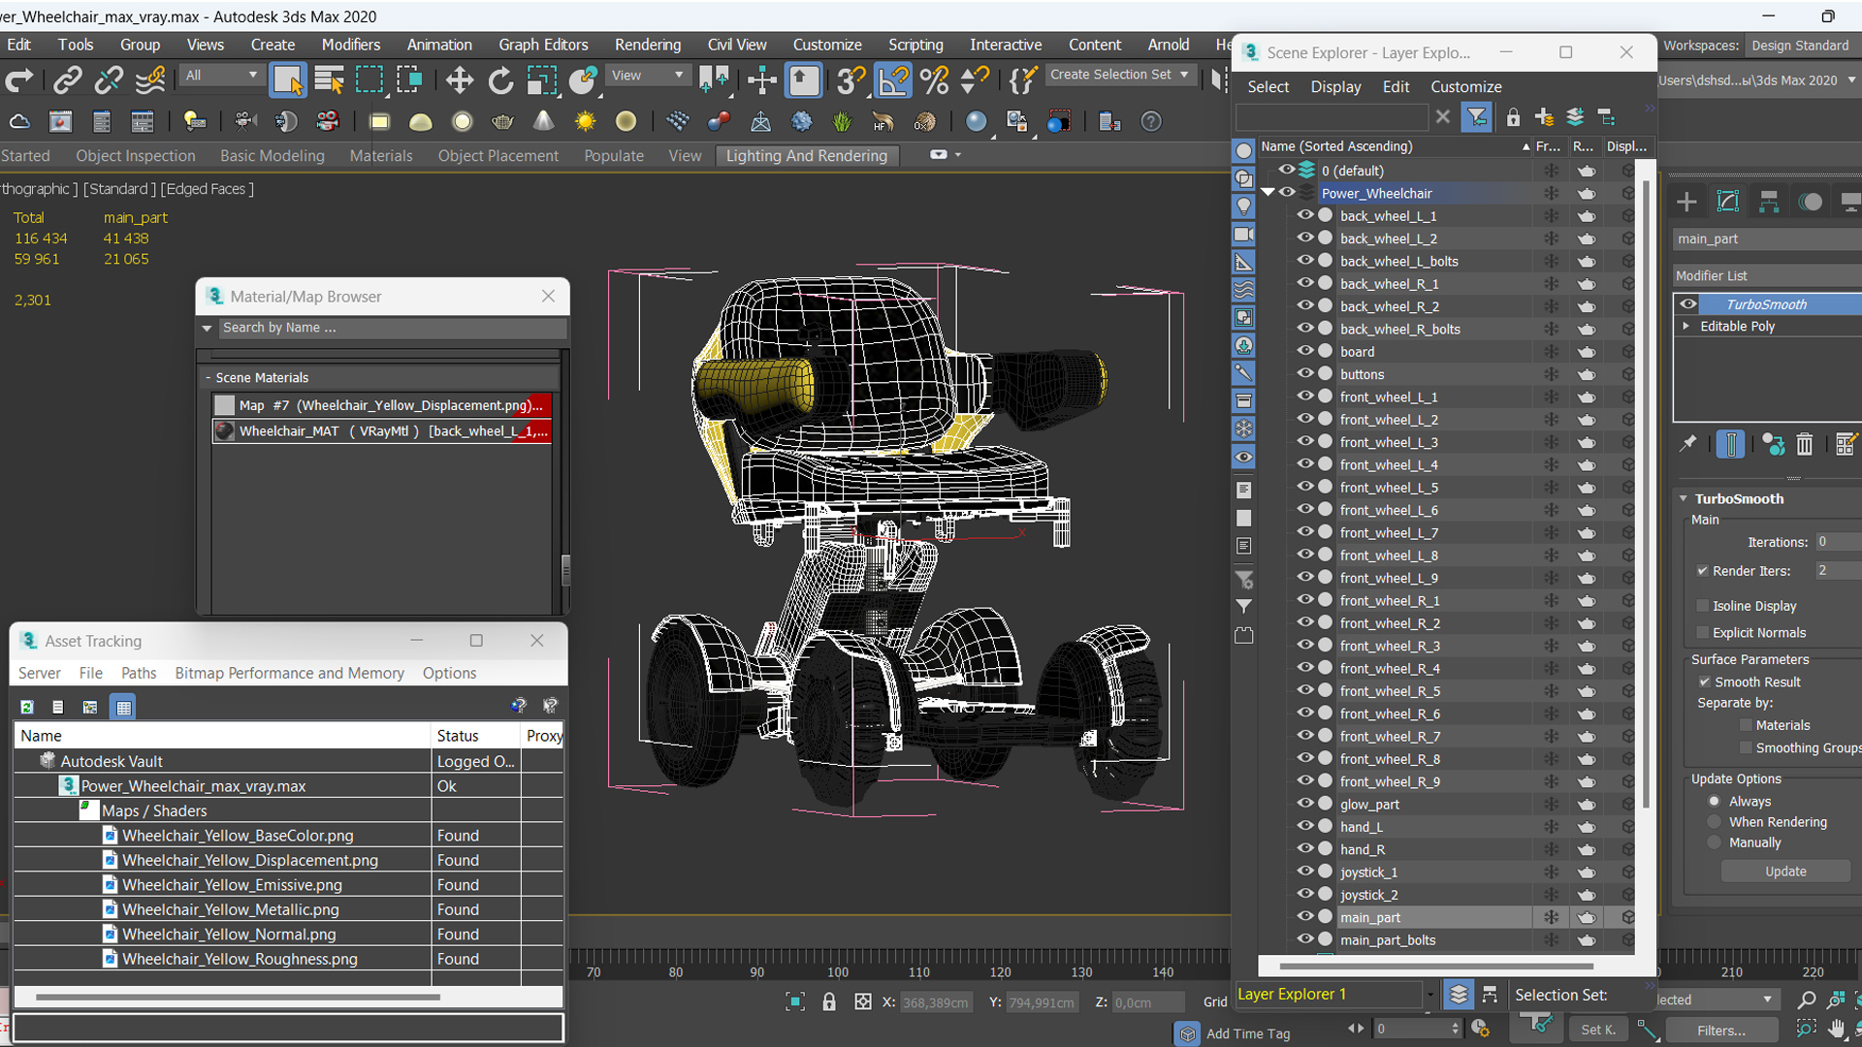Open Bitmap Performance and Memory menu

(289, 673)
